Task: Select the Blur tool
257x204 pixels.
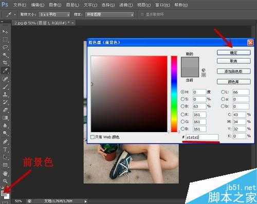Action: tap(5, 125)
